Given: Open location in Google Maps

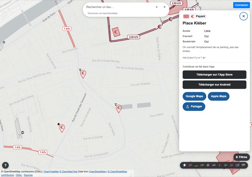Looking at the screenshot, I should click(194, 96).
